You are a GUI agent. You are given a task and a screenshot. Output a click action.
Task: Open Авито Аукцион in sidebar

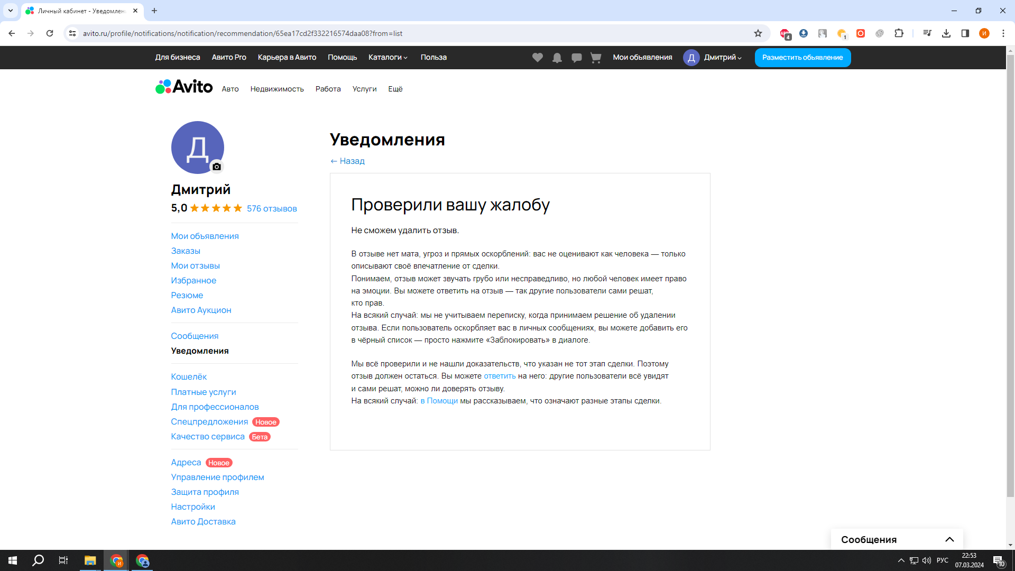[201, 310]
